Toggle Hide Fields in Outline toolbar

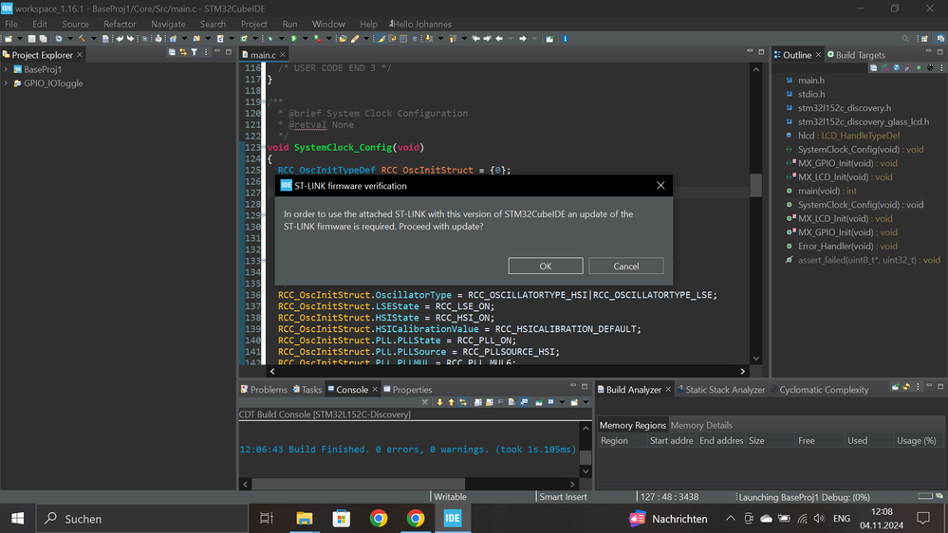[x=897, y=67]
